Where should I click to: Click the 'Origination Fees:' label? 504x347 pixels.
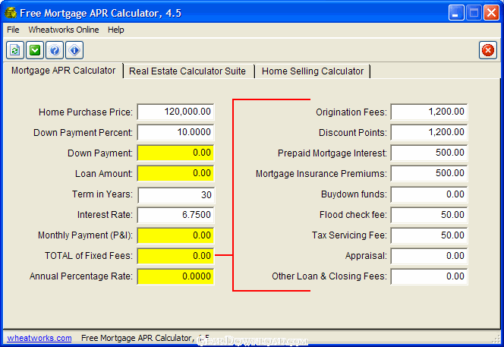351,112
